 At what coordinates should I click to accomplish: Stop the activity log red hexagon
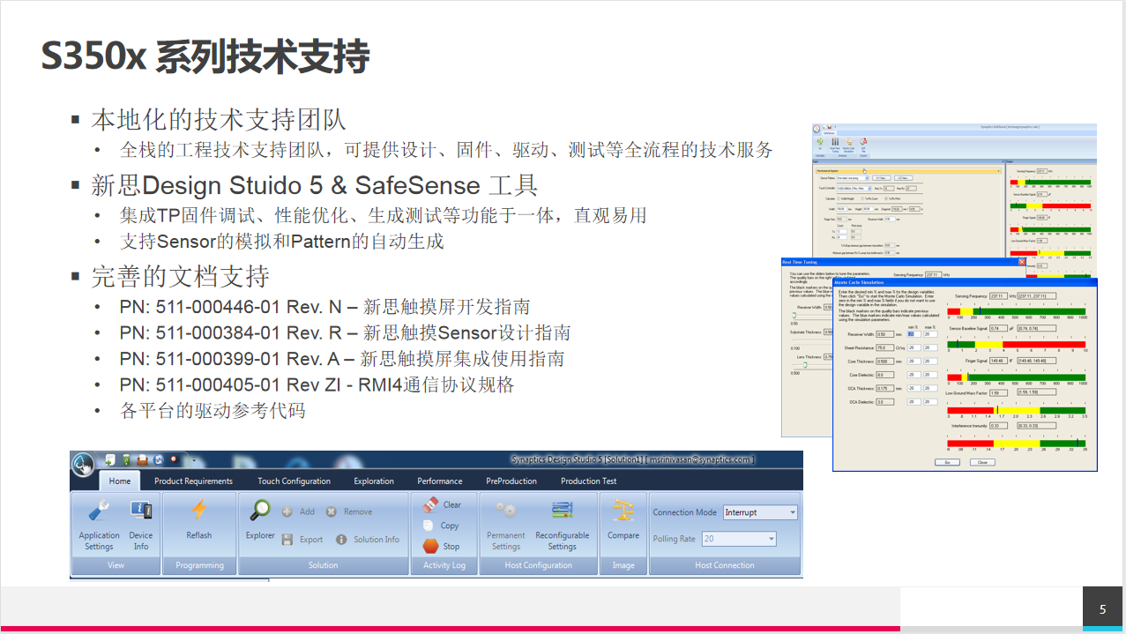(430, 546)
